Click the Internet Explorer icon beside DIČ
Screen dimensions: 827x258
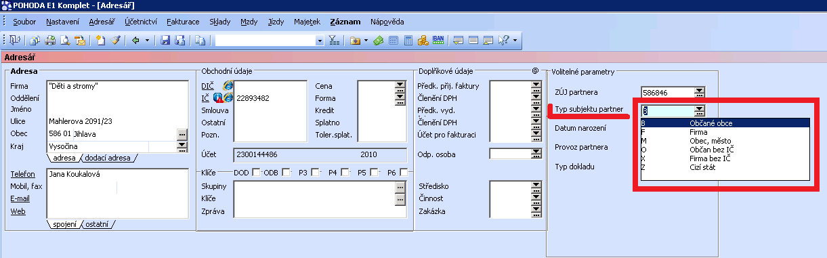point(228,86)
